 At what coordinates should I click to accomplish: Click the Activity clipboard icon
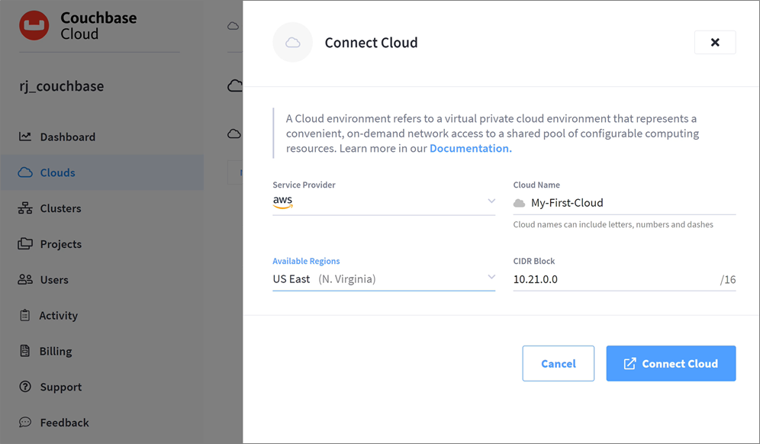point(25,315)
